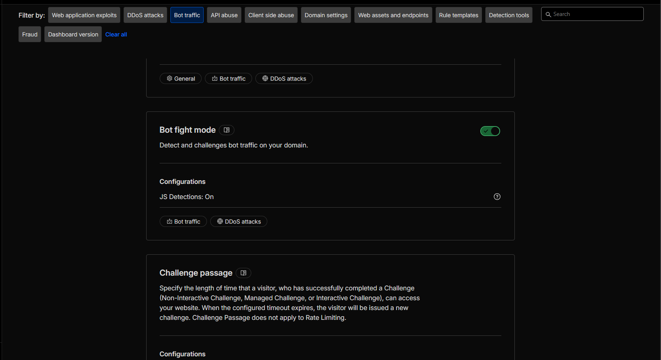Click 'Detect and challenges bot traffic' description
This screenshot has width=661, height=360.
(234, 145)
